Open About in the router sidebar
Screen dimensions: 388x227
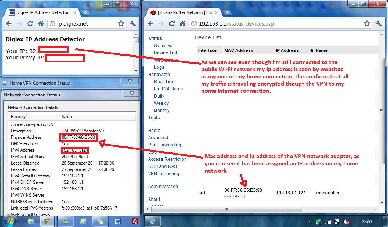(x=154, y=199)
